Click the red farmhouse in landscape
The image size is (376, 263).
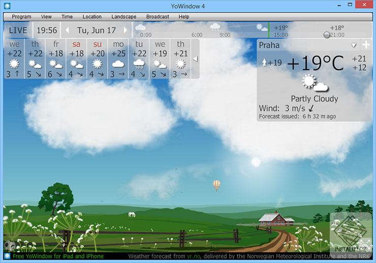click(276, 218)
